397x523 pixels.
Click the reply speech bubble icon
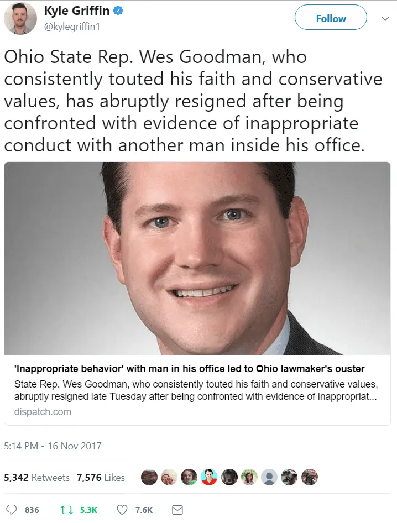(x=12, y=510)
